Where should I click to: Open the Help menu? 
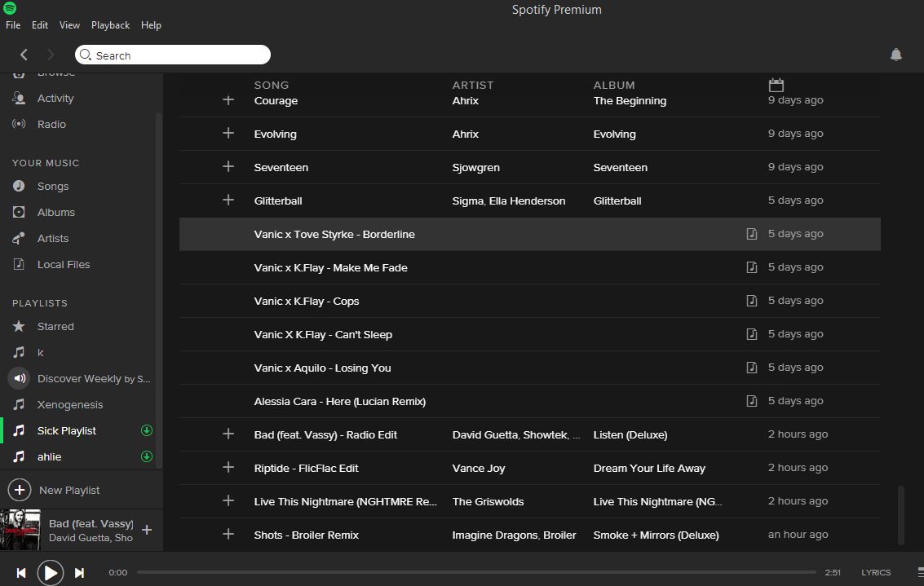pos(151,25)
